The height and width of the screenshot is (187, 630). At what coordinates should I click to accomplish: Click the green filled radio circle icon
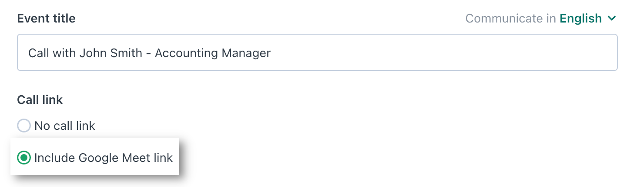pos(24,158)
